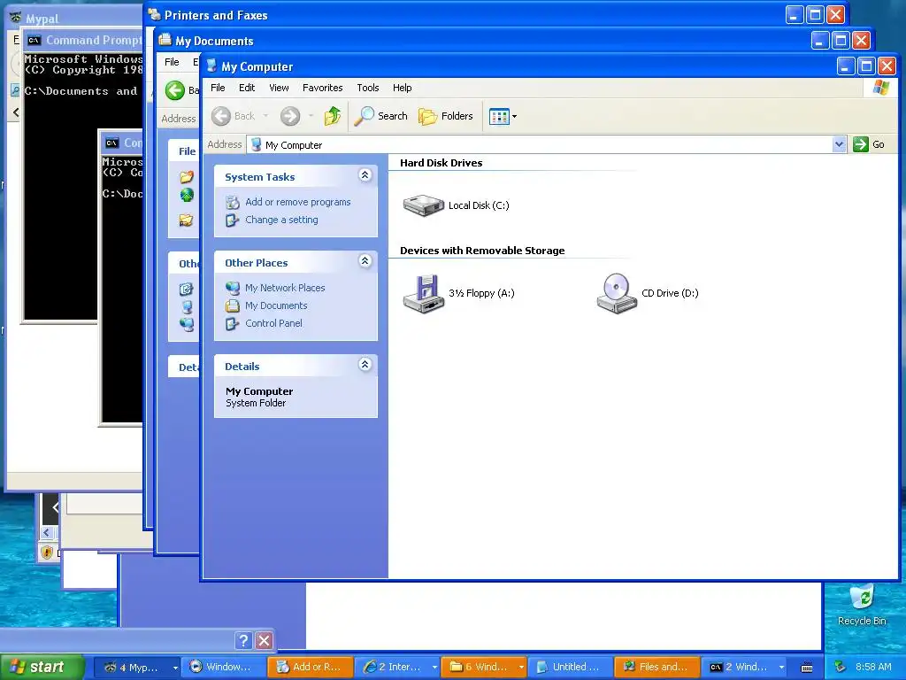Screen dimensions: 906x680
Task: Switch to the Untitled taskbar item
Action: [x=571, y=667]
